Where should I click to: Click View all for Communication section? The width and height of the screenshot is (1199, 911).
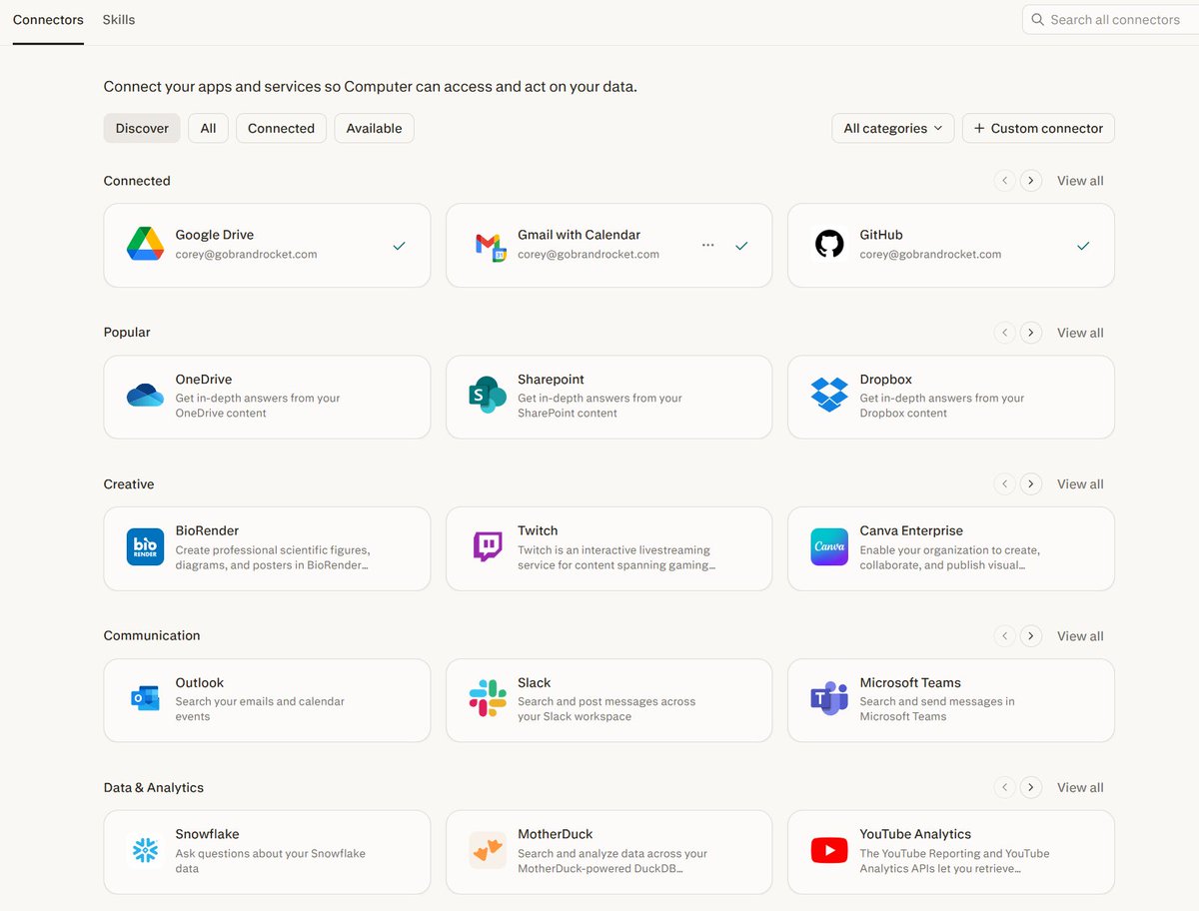click(1080, 636)
